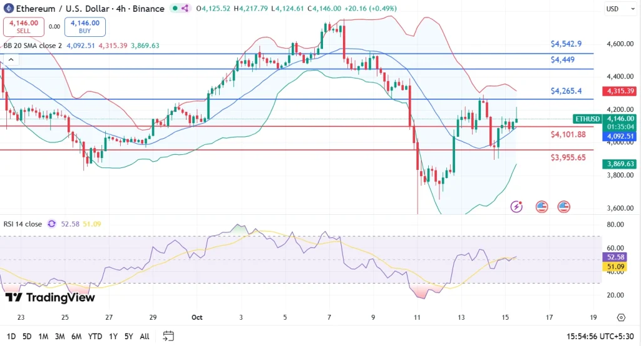Image resolution: width=641 pixels, height=346 pixels.
Task: Open the timezone menu showing UTC+5:30
Action: 600,336
